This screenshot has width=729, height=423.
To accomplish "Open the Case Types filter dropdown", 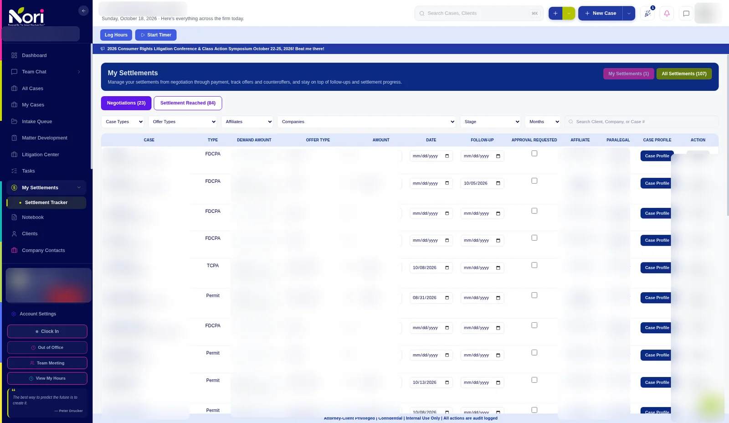I will click(123, 122).
